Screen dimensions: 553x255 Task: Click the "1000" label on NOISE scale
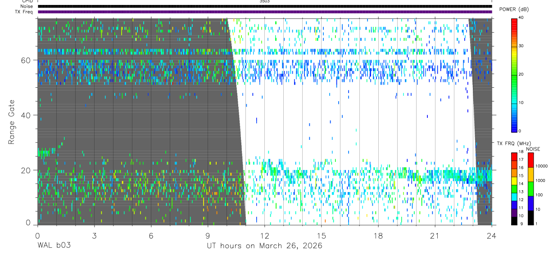point(540,180)
